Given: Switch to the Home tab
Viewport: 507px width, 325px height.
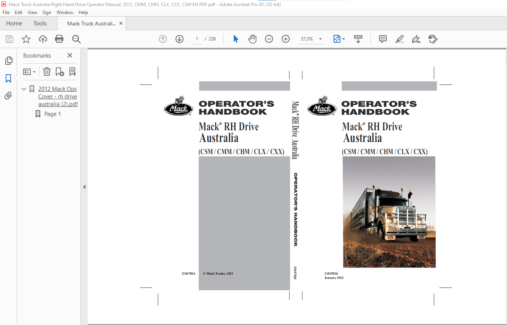Looking at the screenshot, I should [x=14, y=23].
